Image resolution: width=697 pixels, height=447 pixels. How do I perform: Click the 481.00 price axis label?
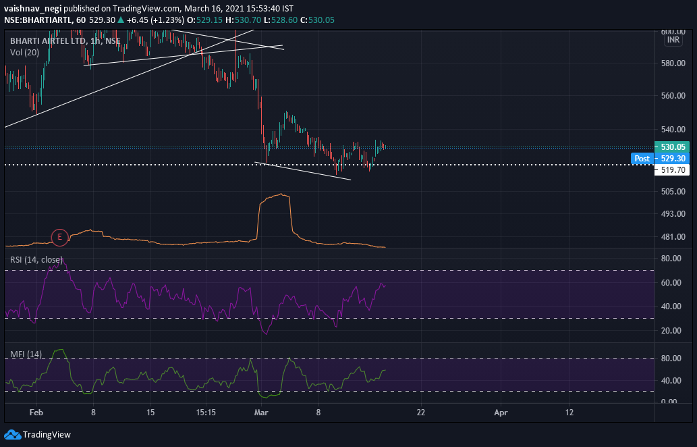tap(673, 236)
